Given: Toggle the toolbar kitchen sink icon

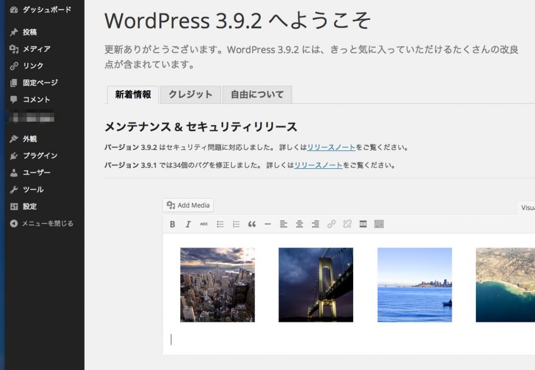Looking at the screenshot, I should 379,224.
